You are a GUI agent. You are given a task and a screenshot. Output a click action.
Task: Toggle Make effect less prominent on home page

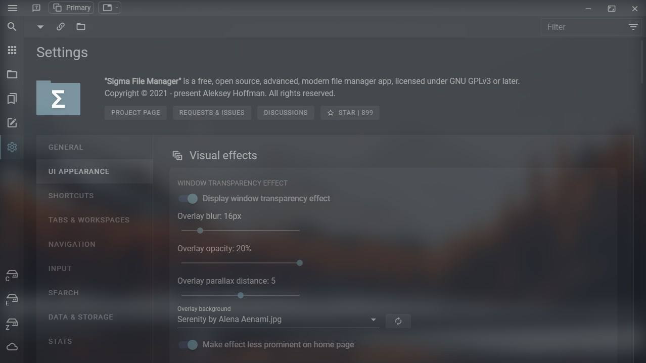pyautogui.click(x=188, y=345)
